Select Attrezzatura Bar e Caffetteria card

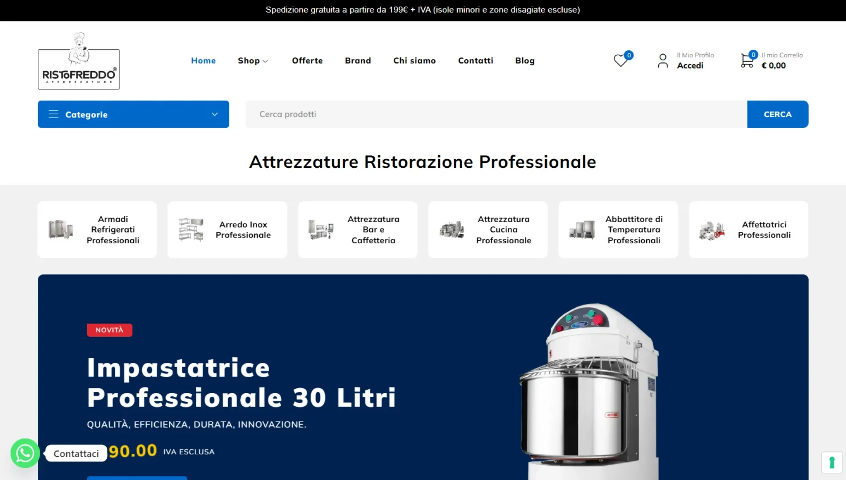click(358, 230)
